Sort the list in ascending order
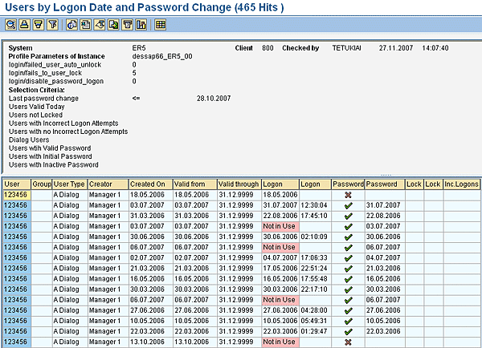 coord(25,25)
